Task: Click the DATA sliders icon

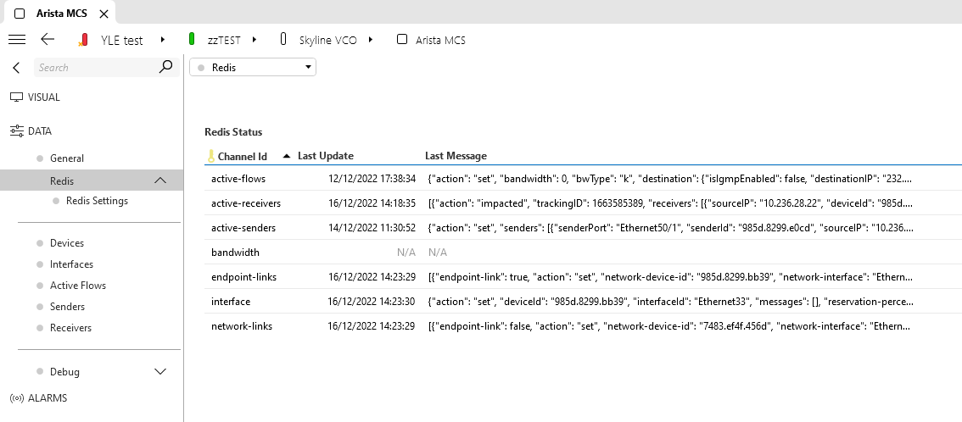Action: pyautogui.click(x=17, y=131)
